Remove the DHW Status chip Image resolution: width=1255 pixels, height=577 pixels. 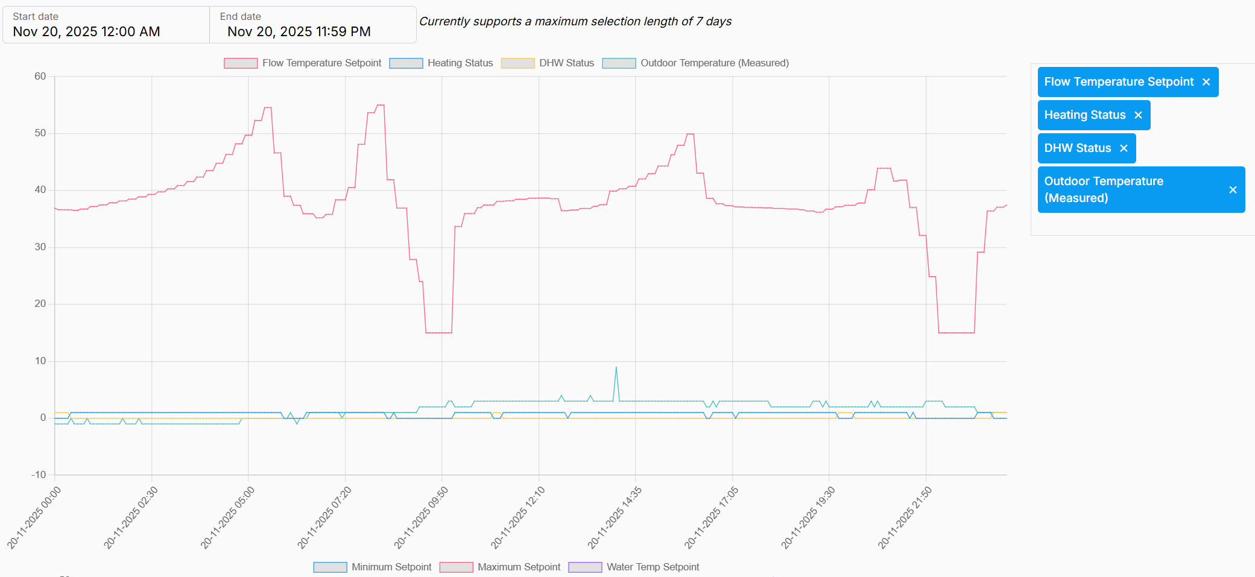(x=1124, y=148)
